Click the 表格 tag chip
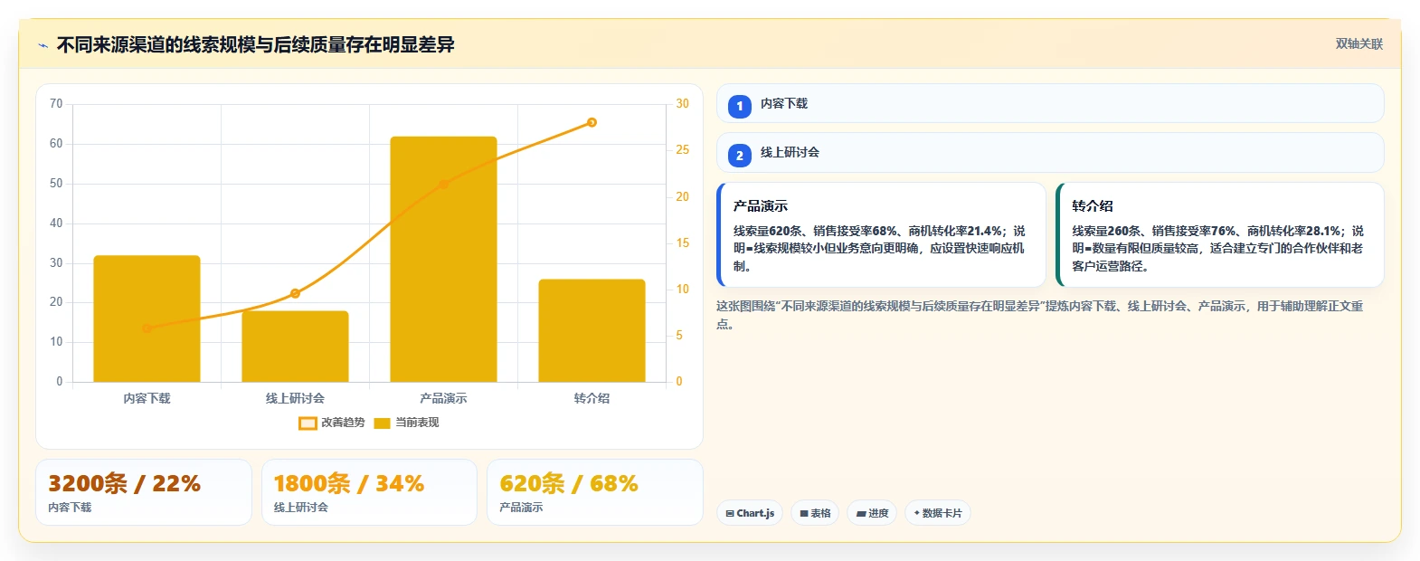The width and height of the screenshot is (1420, 561). (x=815, y=513)
